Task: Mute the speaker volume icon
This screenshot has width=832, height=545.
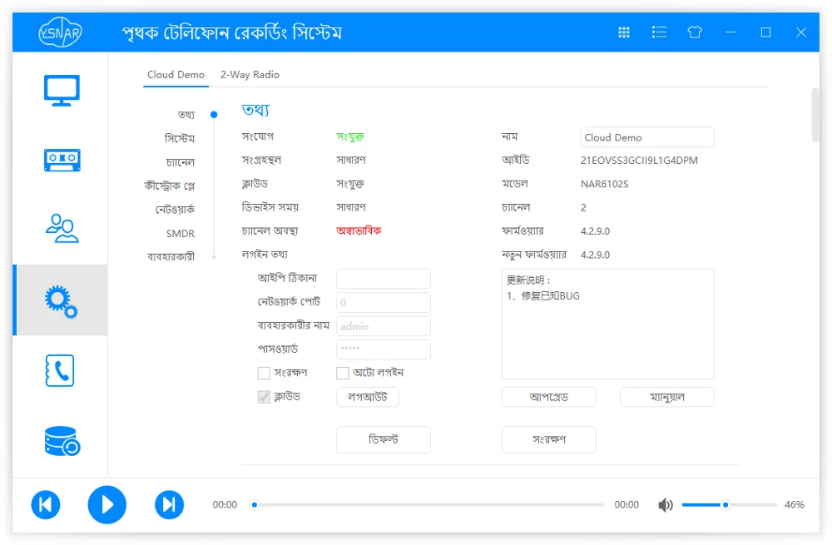Action: click(666, 505)
